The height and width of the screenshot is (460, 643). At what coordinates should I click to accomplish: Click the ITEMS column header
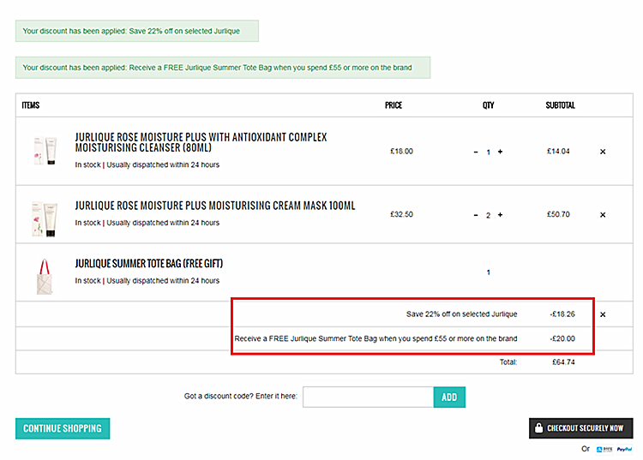31,105
